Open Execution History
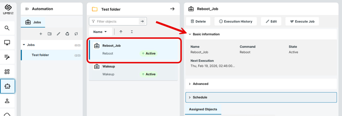 coord(235,22)
